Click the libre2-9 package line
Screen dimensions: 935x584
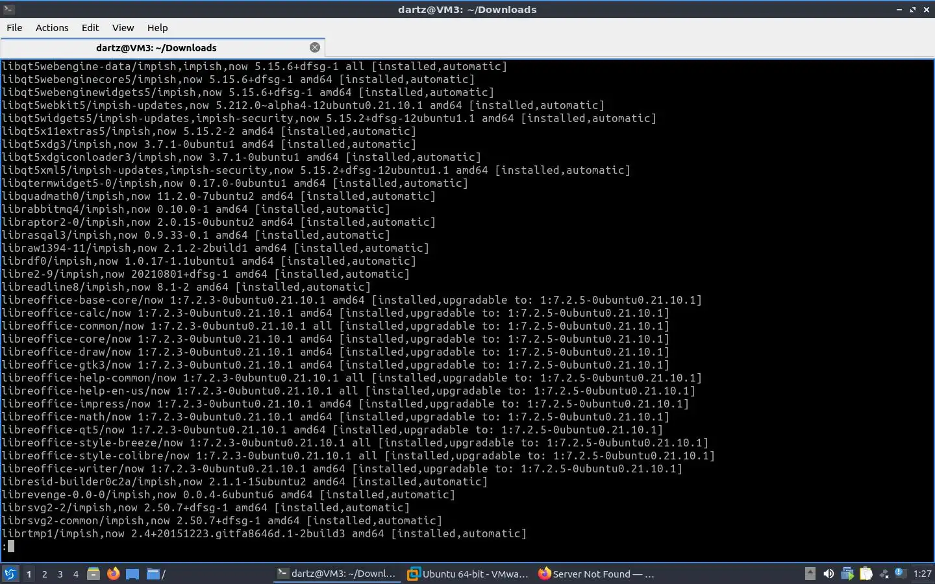pos(206,274)
